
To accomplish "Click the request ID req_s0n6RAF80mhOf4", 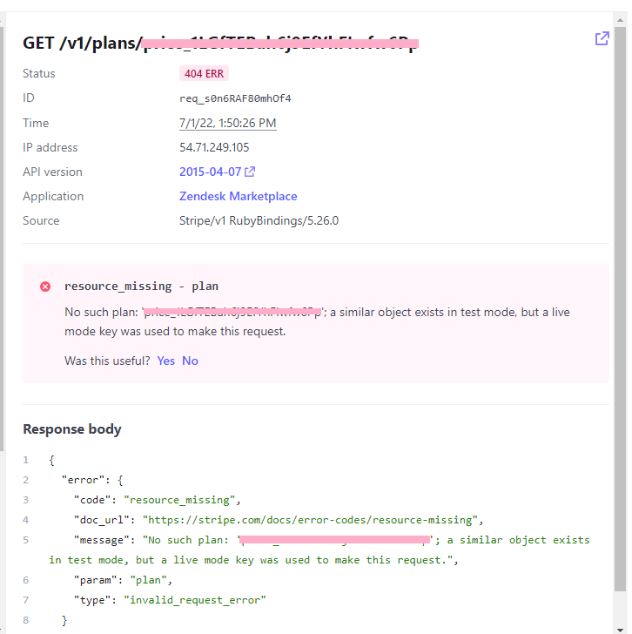I will pyautogui.click(x=235, y=98).
